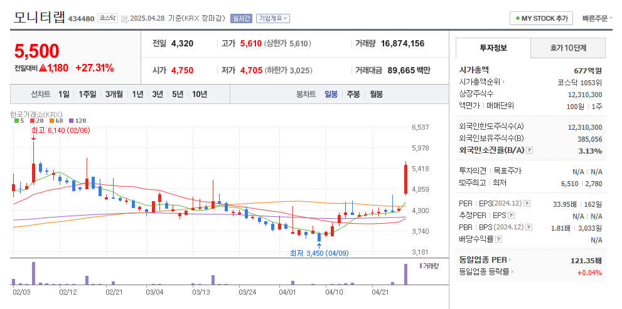This screenshot has height=309, width=622.
Task: Click the green 5-day moving average swatch
Action: point(16,121)
